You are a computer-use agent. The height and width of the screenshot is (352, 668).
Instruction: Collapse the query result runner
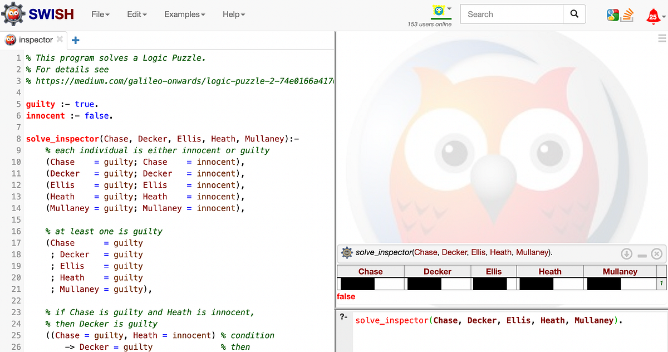642,256
